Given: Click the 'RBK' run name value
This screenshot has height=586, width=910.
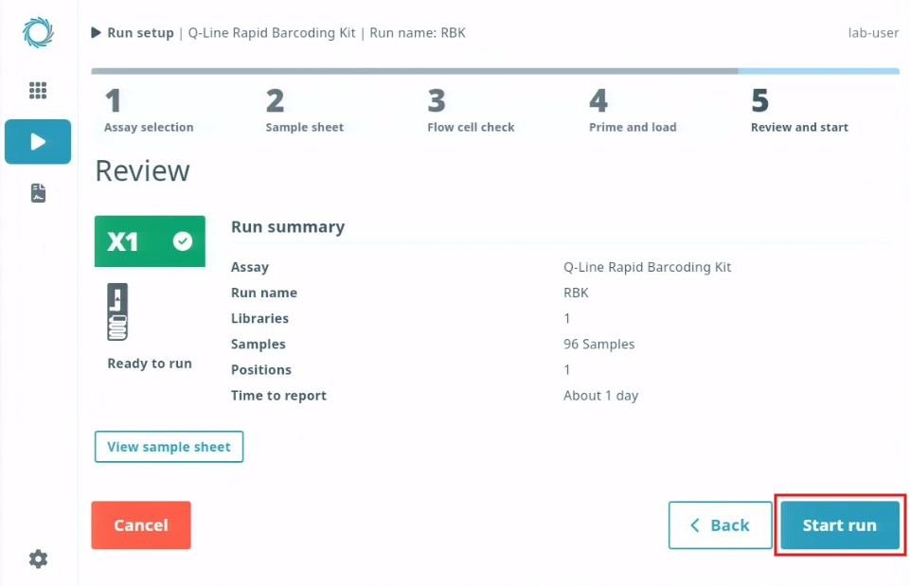Looking at the screenshot, I should coord(576,293).
